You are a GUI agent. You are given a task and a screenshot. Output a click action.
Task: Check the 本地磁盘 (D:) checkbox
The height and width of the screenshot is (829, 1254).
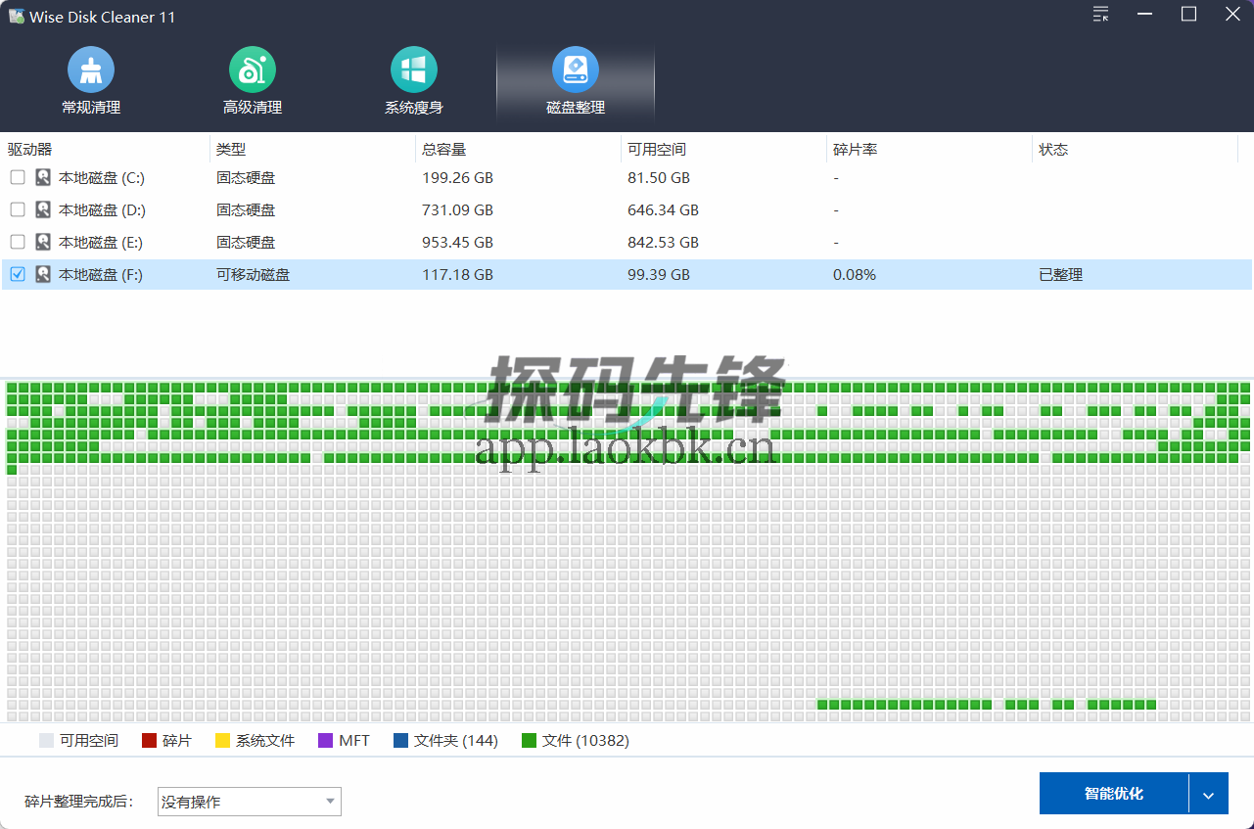click(17, 209)
